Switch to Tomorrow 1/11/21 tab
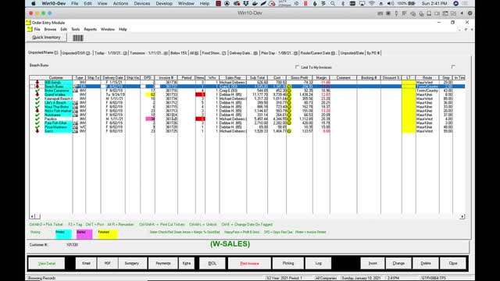 point(148,53)
